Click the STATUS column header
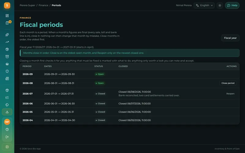 point(99,66)
